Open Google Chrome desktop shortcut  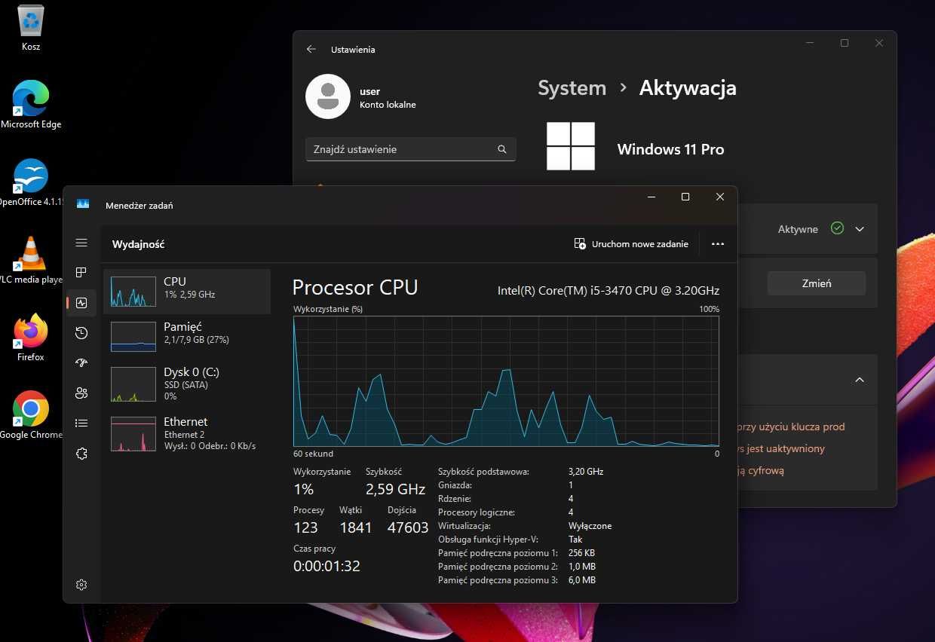tap(31, 415)
